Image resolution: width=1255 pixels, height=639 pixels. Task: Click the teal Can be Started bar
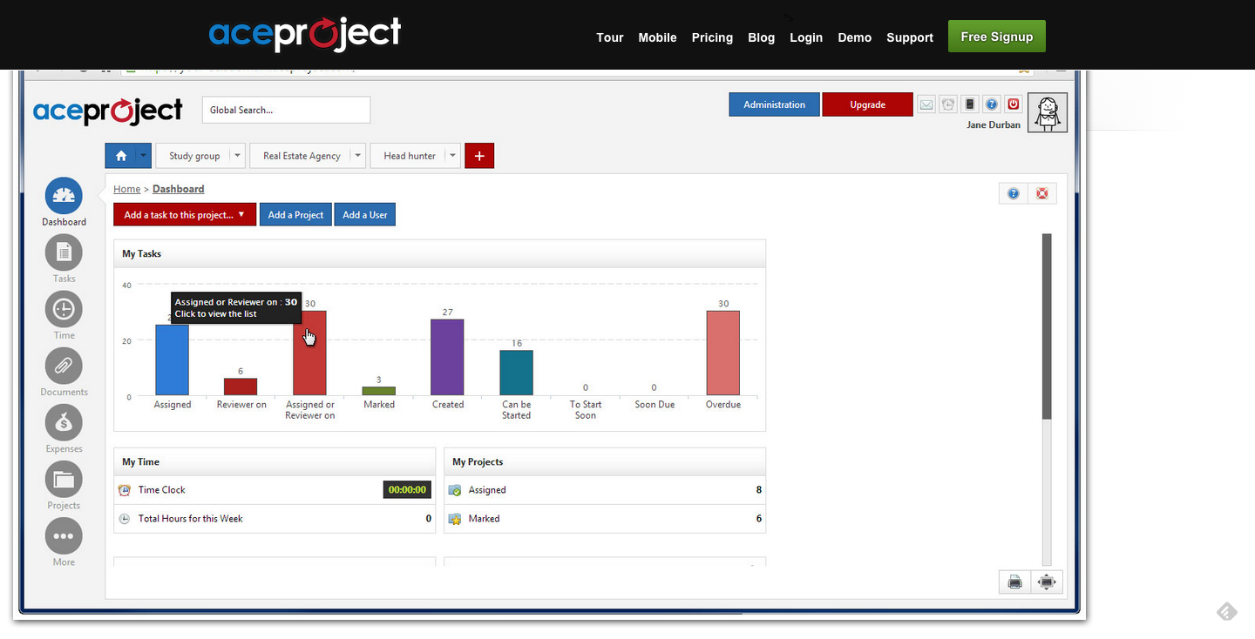pos(516,373)
